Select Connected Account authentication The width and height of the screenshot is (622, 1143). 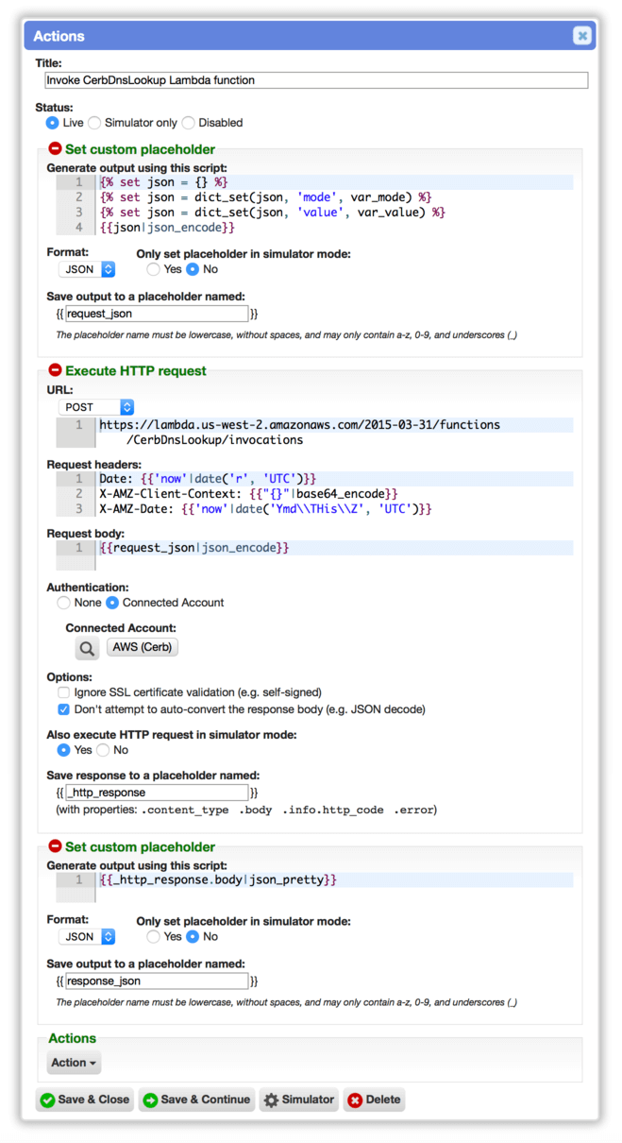point(112,603)
